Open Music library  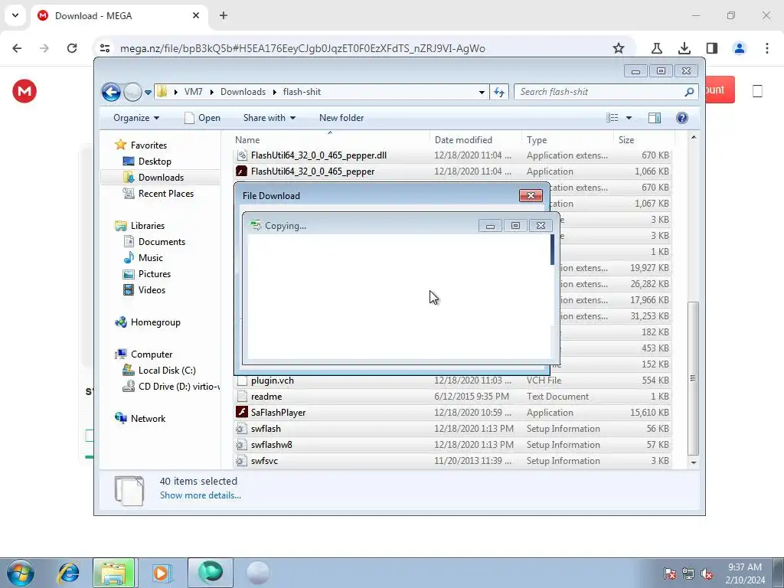[x=151, y=258]
